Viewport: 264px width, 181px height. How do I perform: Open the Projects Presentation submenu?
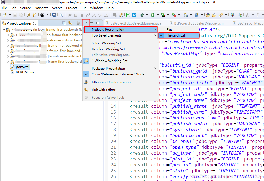(x=121, y=30)
